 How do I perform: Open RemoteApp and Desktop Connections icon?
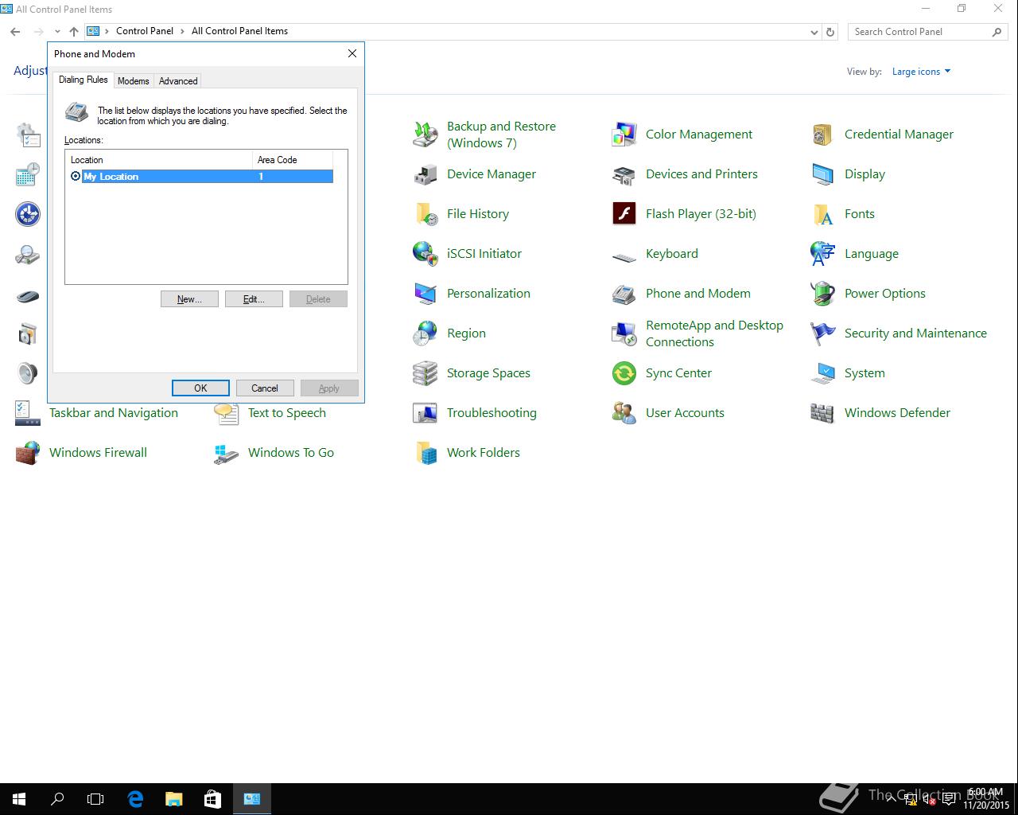coord(624,333)
